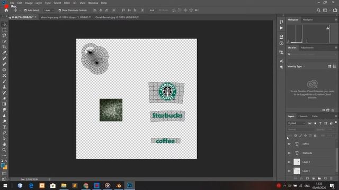Toggle Auto-Select checkbox
The width and height of the screenshot is (339, 190).
click(x=25, y=10)
